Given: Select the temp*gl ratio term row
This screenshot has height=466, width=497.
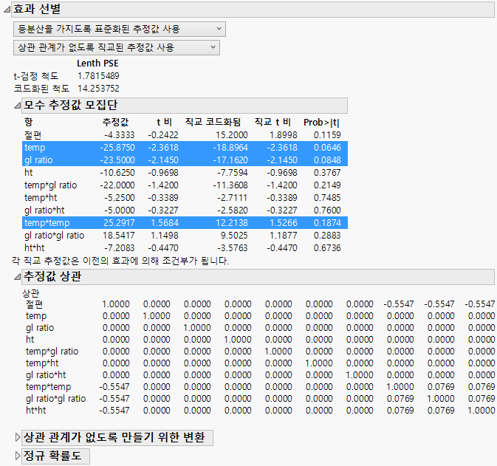Looking at the screenshot, I should tap(185, 185).
